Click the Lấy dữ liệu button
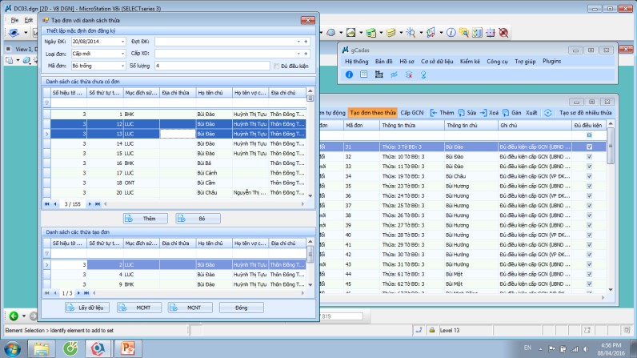This screenshot has height=358, width=637. 86,308
